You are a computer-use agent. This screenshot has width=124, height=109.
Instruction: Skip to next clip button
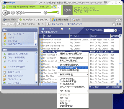[20, 13]
